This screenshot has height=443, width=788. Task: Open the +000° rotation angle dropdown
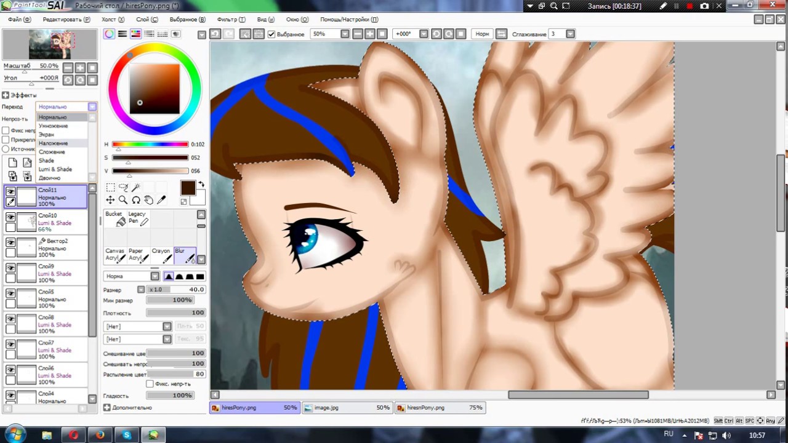(424, 34)
